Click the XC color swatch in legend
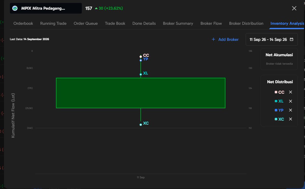This screenshot has width=305, height=189. [x=276, y=119]
